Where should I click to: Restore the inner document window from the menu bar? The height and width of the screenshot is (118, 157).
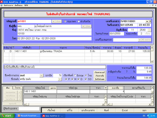(x=153, y=6)
